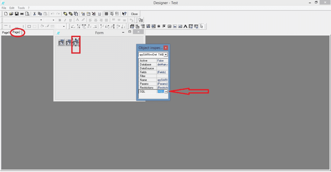This screenshot has height=172, width=331.
Task: Click the Open report folder icon
Action: point(11,14)
